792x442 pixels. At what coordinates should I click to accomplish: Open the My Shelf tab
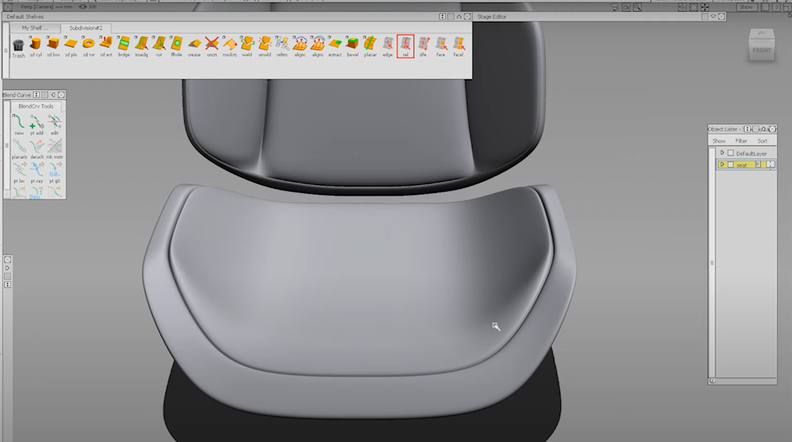point(34,28)
